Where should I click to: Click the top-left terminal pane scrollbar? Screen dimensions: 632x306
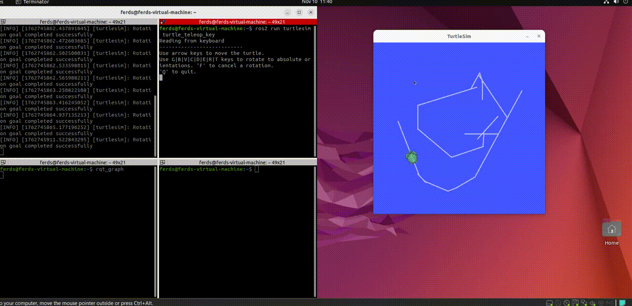[156, 123]
